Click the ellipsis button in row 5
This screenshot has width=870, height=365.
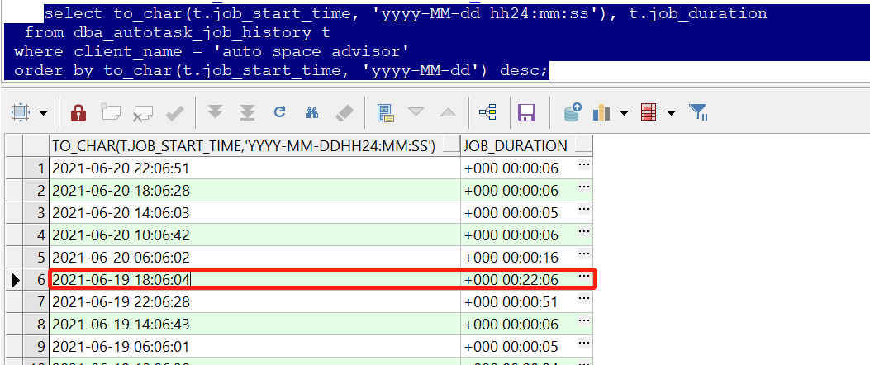(x=583, y=254)
